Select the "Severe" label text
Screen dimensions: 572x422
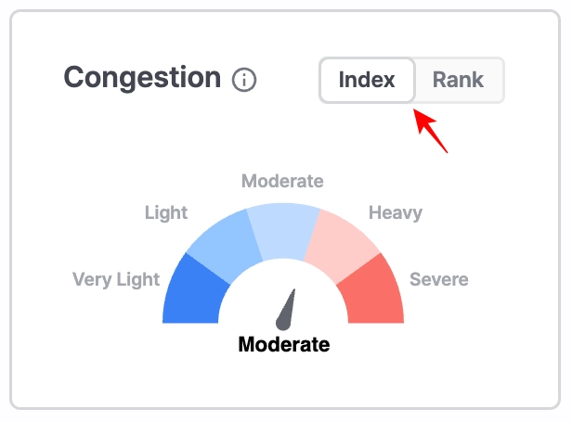pyautogui.click(x=439, y=279)
